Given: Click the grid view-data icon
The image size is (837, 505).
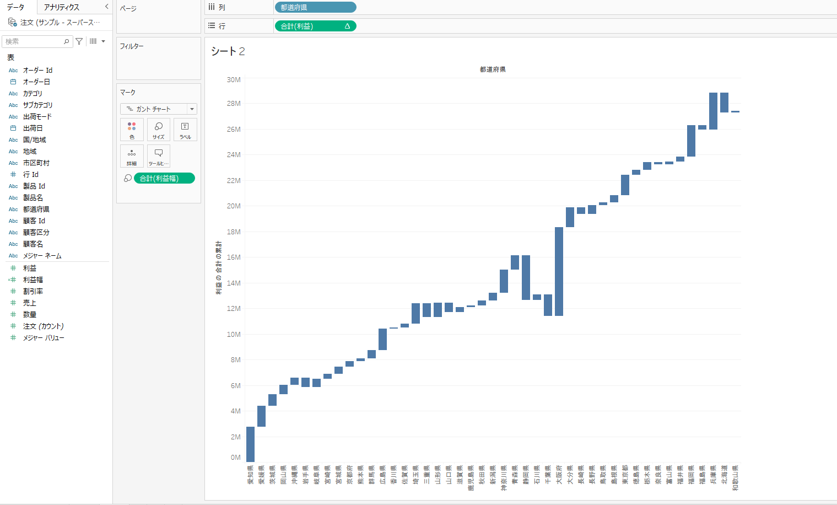Looking at the screenshot, I should pos(93,41).
